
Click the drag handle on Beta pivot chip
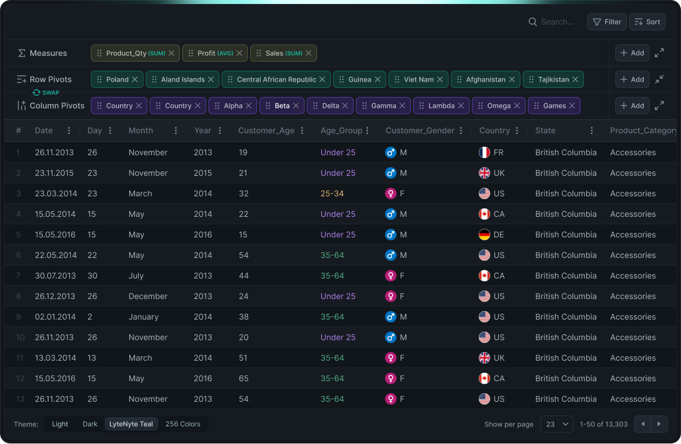pyautogui.click(x=268, y=106)
